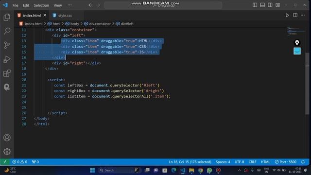This screenshot has height=175, width=311.
Task: Open the editor More Actions ellipsis
Action: (x=303, y=15)
